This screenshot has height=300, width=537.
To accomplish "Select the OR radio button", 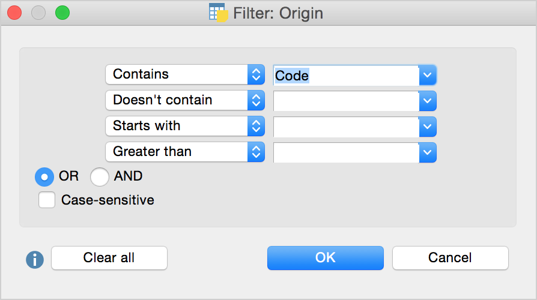I will pos(45,177).
